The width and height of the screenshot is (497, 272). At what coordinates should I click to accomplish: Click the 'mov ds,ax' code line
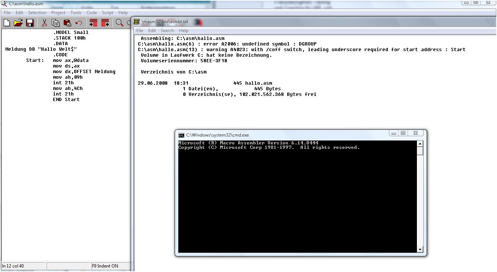(x=66, y=66)
